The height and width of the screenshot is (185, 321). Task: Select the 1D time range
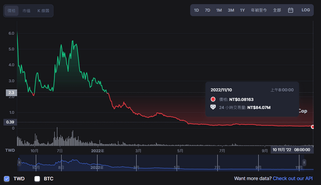(197, 10)
